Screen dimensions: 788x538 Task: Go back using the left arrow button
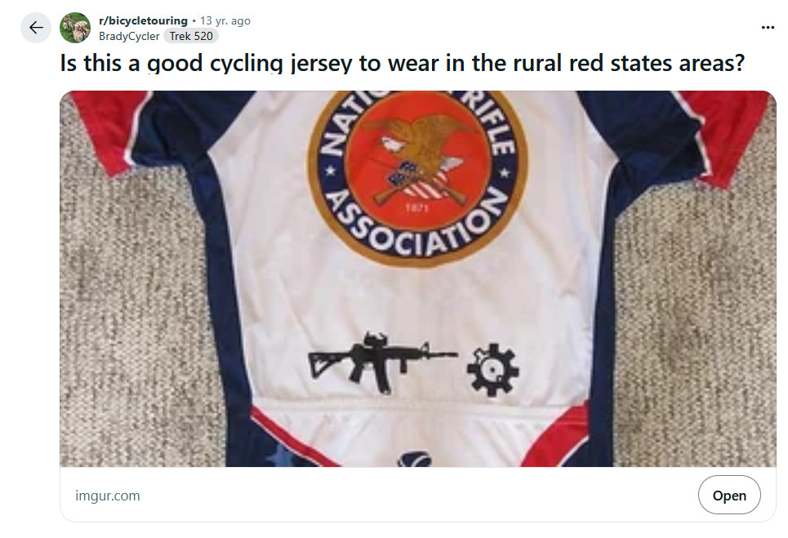point(36,28)
